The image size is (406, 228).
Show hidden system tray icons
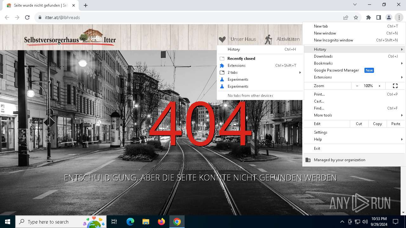(x=342, y=222)
